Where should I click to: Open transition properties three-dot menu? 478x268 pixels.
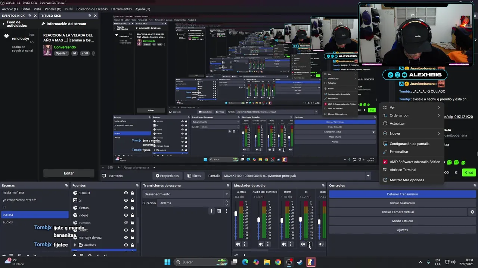pyautogui.click(x=226, y=211)
